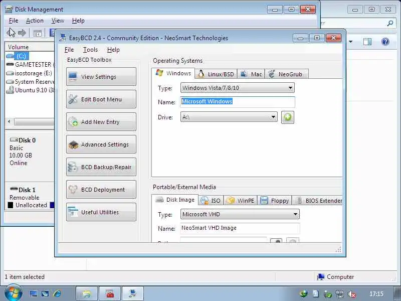Open EasyBCD Tools menu

coord(90,50)
